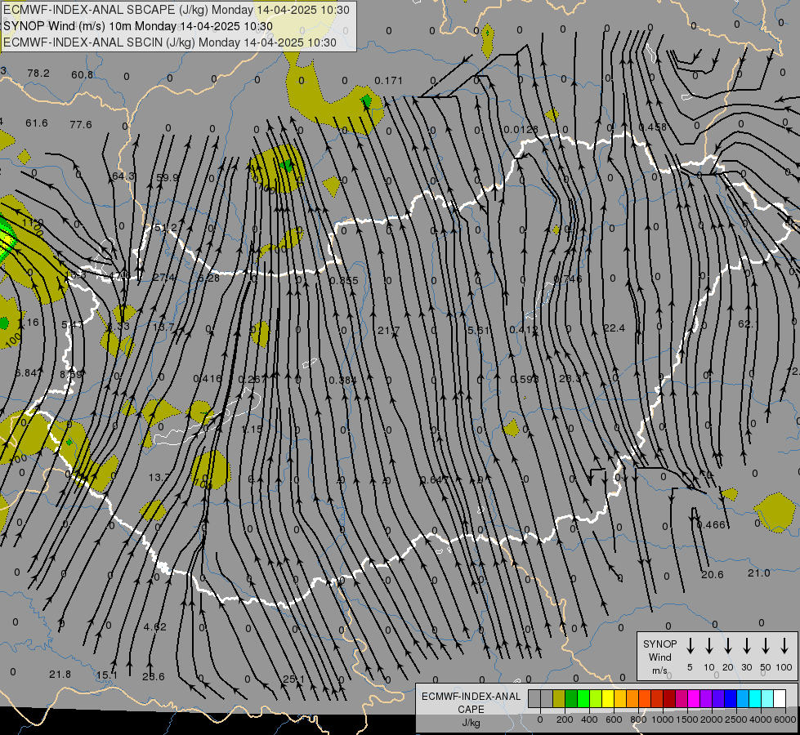Click the 200 tick on CAPE scale
Viewport: 800px width, 735px height.
565,719
